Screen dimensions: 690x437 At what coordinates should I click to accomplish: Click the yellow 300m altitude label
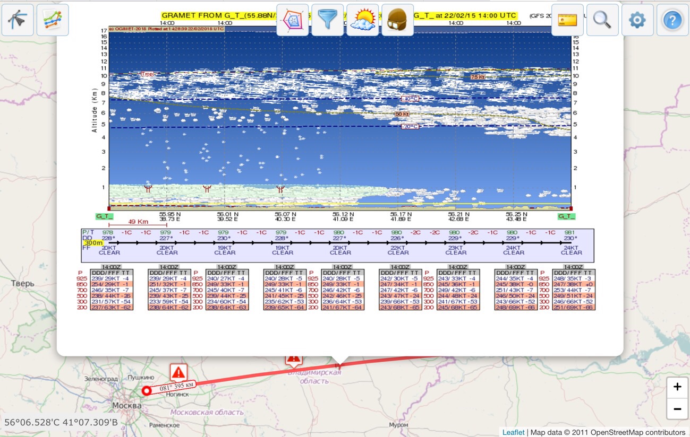(93, 243)
